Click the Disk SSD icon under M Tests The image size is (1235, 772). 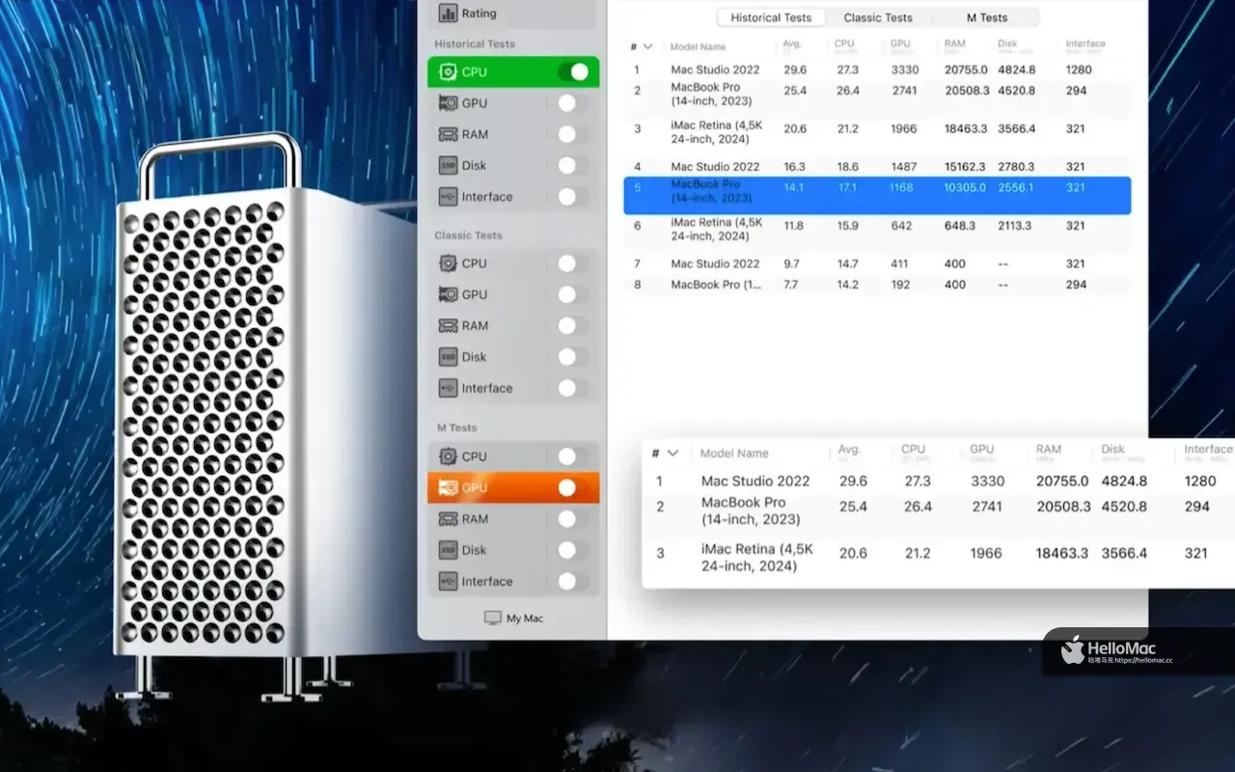click(448, 550)
